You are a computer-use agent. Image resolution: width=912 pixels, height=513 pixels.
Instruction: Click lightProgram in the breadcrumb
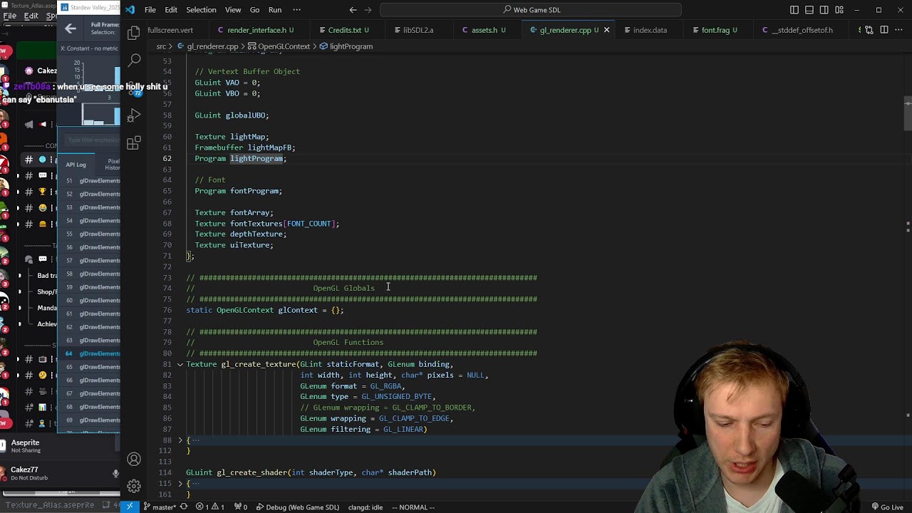[351, 46]
